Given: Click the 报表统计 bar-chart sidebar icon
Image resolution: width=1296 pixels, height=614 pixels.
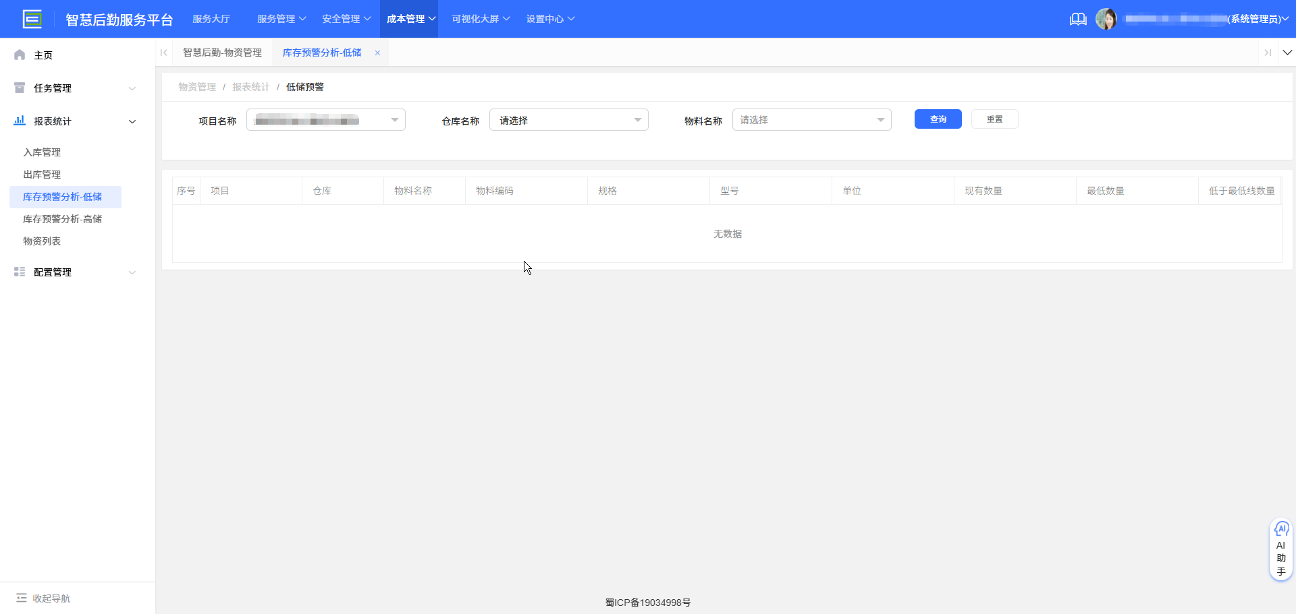Looking at the screenshot, I should click(18, 121).
